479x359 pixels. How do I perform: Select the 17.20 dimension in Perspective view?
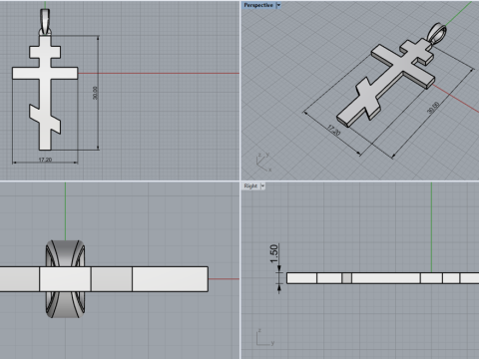pos(333,130)
